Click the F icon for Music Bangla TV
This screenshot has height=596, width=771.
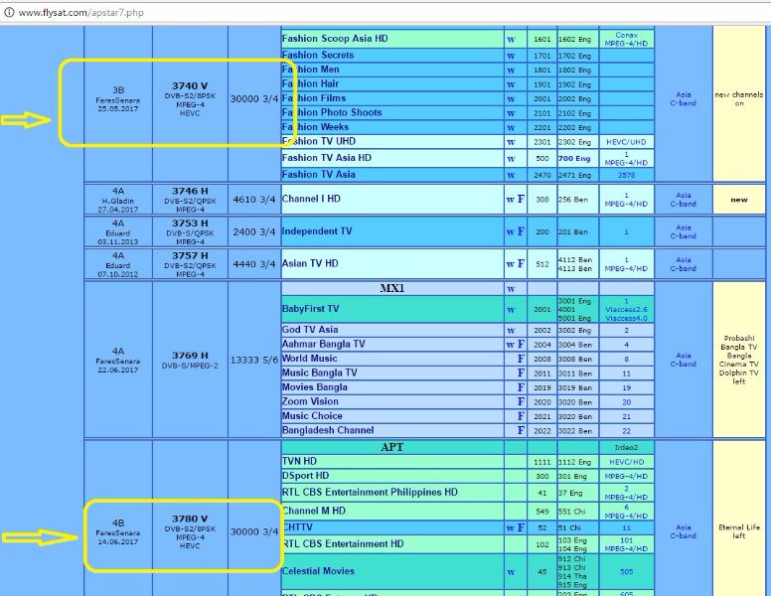[521, 372]
